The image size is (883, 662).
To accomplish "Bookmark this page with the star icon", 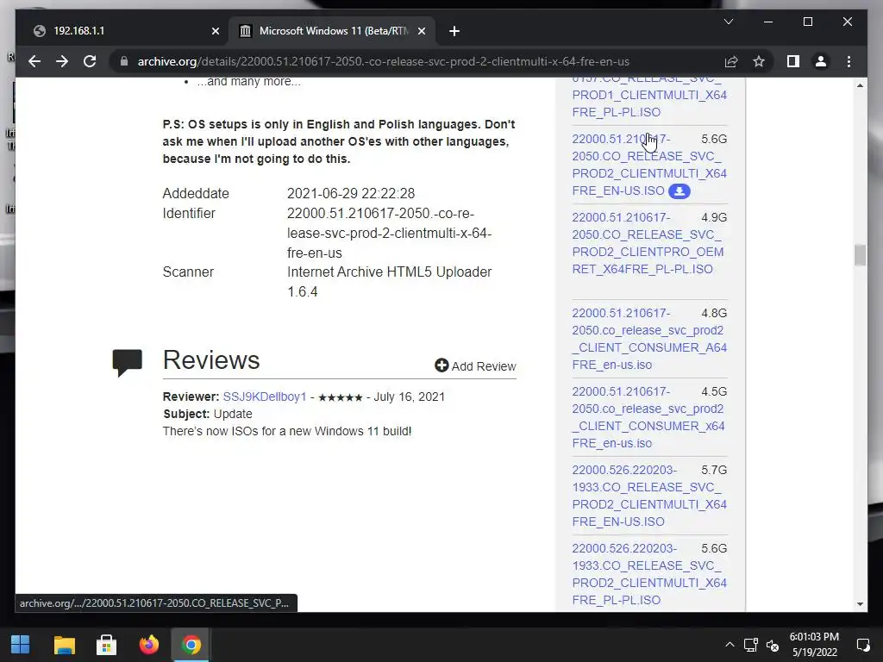I will [759, 61].
